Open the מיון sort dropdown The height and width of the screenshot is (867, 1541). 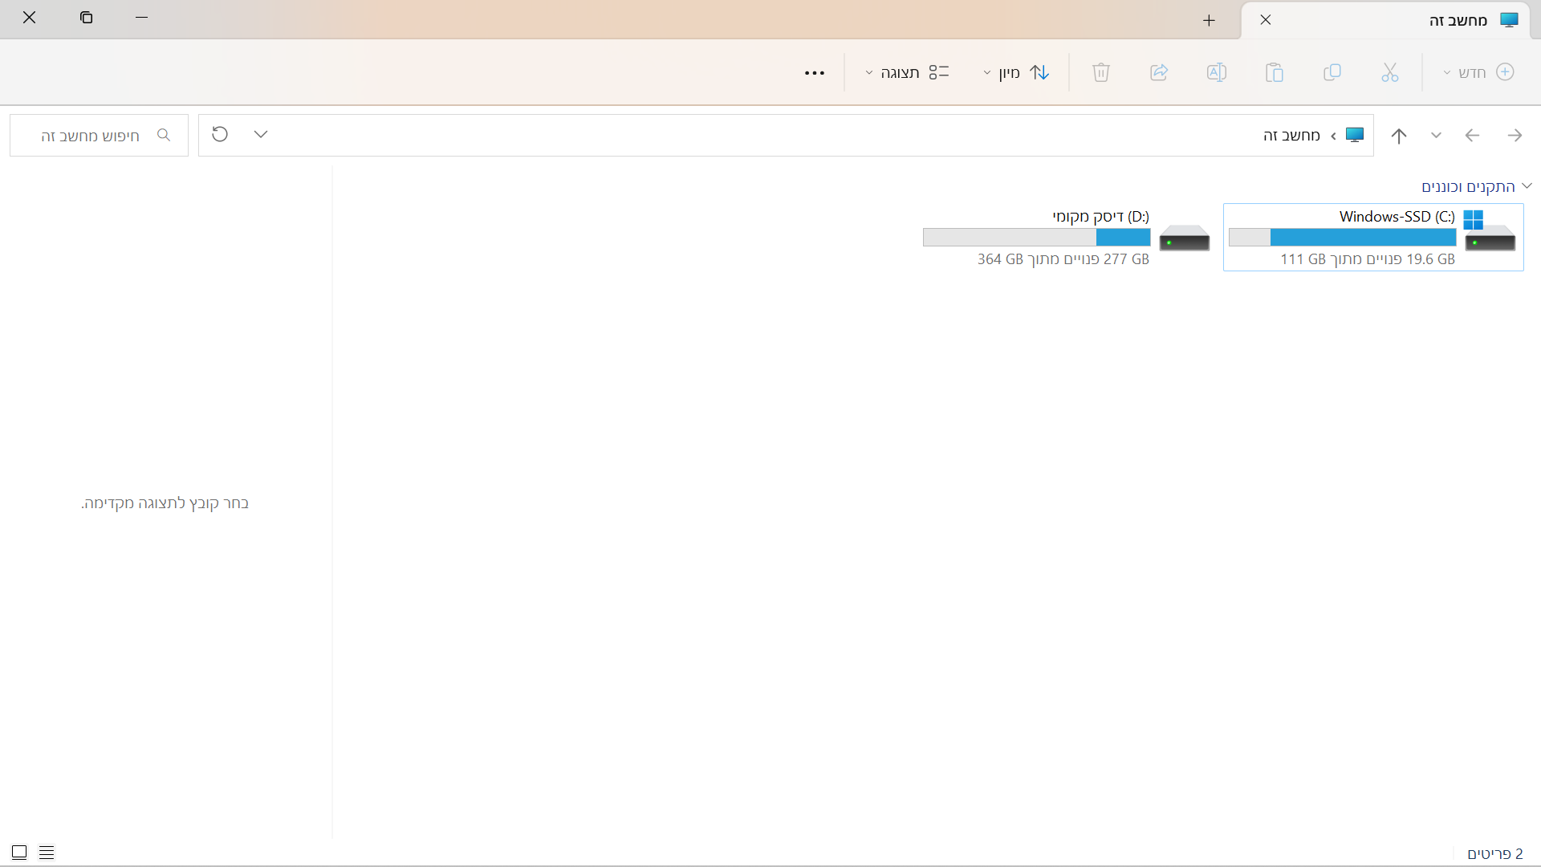pos(1015,73)
